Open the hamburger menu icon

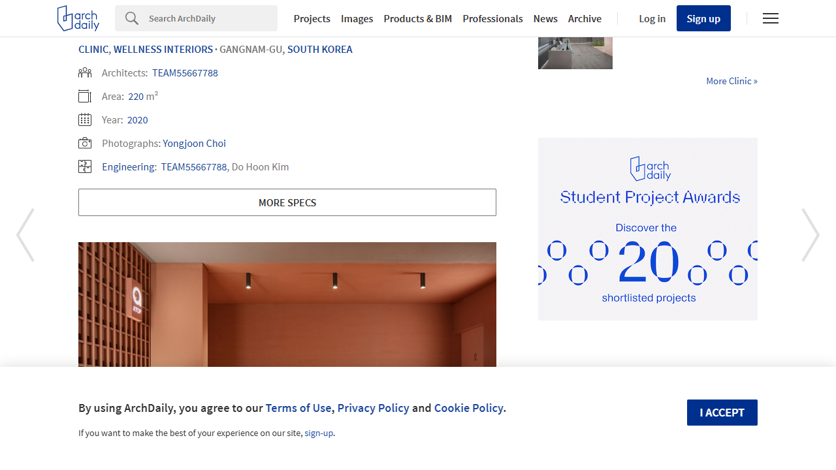[x=771, y=18]
